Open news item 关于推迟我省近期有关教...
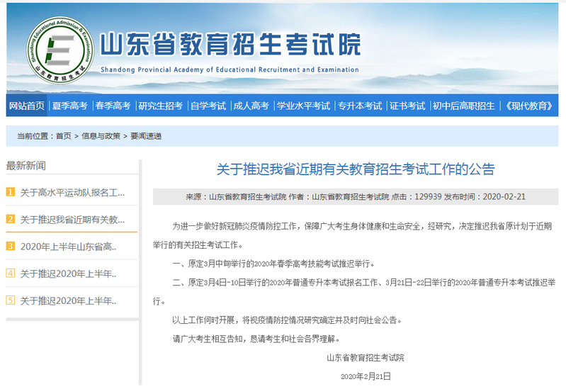This screenshot has width=566, height=389. pos(72,219)
